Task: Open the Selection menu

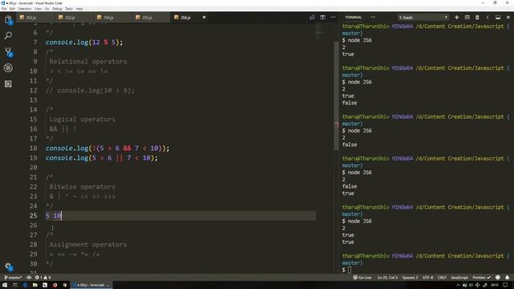Action: pos(25,9)
